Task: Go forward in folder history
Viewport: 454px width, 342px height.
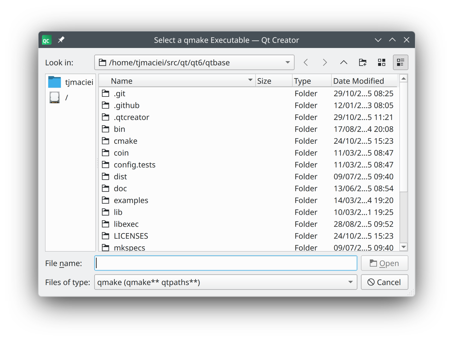Action: [x=325, y=62]
